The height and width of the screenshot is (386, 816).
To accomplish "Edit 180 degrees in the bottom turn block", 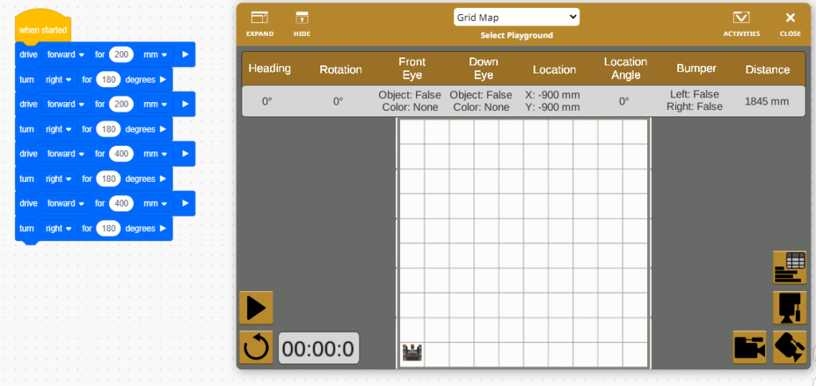I will click(x=108, y=229).
